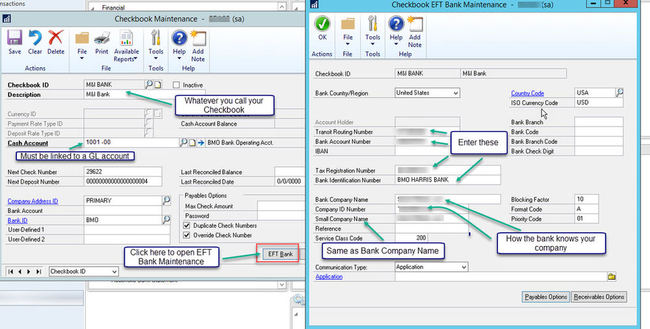The image size is (650, 329).
Task: Open Available Reports in Checkbook Maintenance
Action: (127, 46)
